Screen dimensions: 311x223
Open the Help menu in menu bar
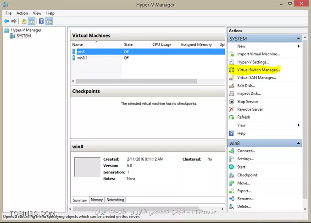(x=50, y=13)
